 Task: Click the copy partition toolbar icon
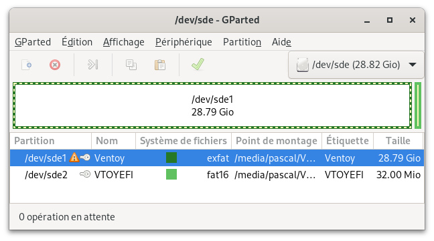pos(131,65)
